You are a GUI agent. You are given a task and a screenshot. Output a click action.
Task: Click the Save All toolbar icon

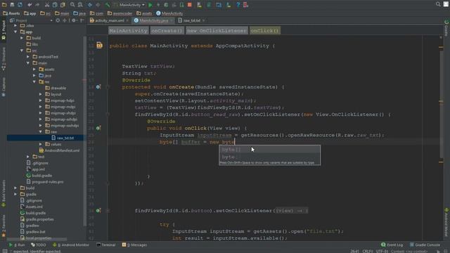(x=12, y=5)
